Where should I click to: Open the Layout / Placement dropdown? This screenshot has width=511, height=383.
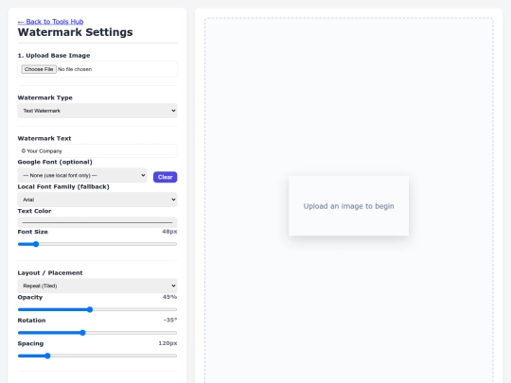[x=97, y=286]
